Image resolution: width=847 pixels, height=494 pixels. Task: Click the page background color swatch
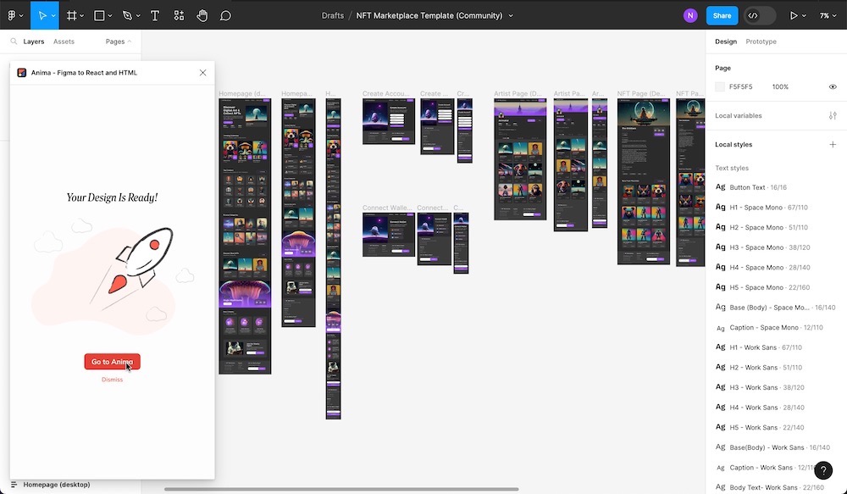click(x=719, y=86)
